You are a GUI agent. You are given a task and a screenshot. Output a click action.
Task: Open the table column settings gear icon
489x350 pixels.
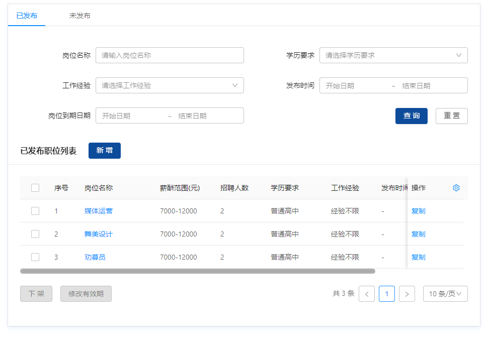(x=456, y=188)
